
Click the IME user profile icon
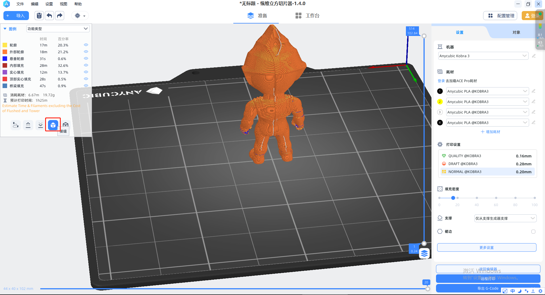tap(533, 291)
